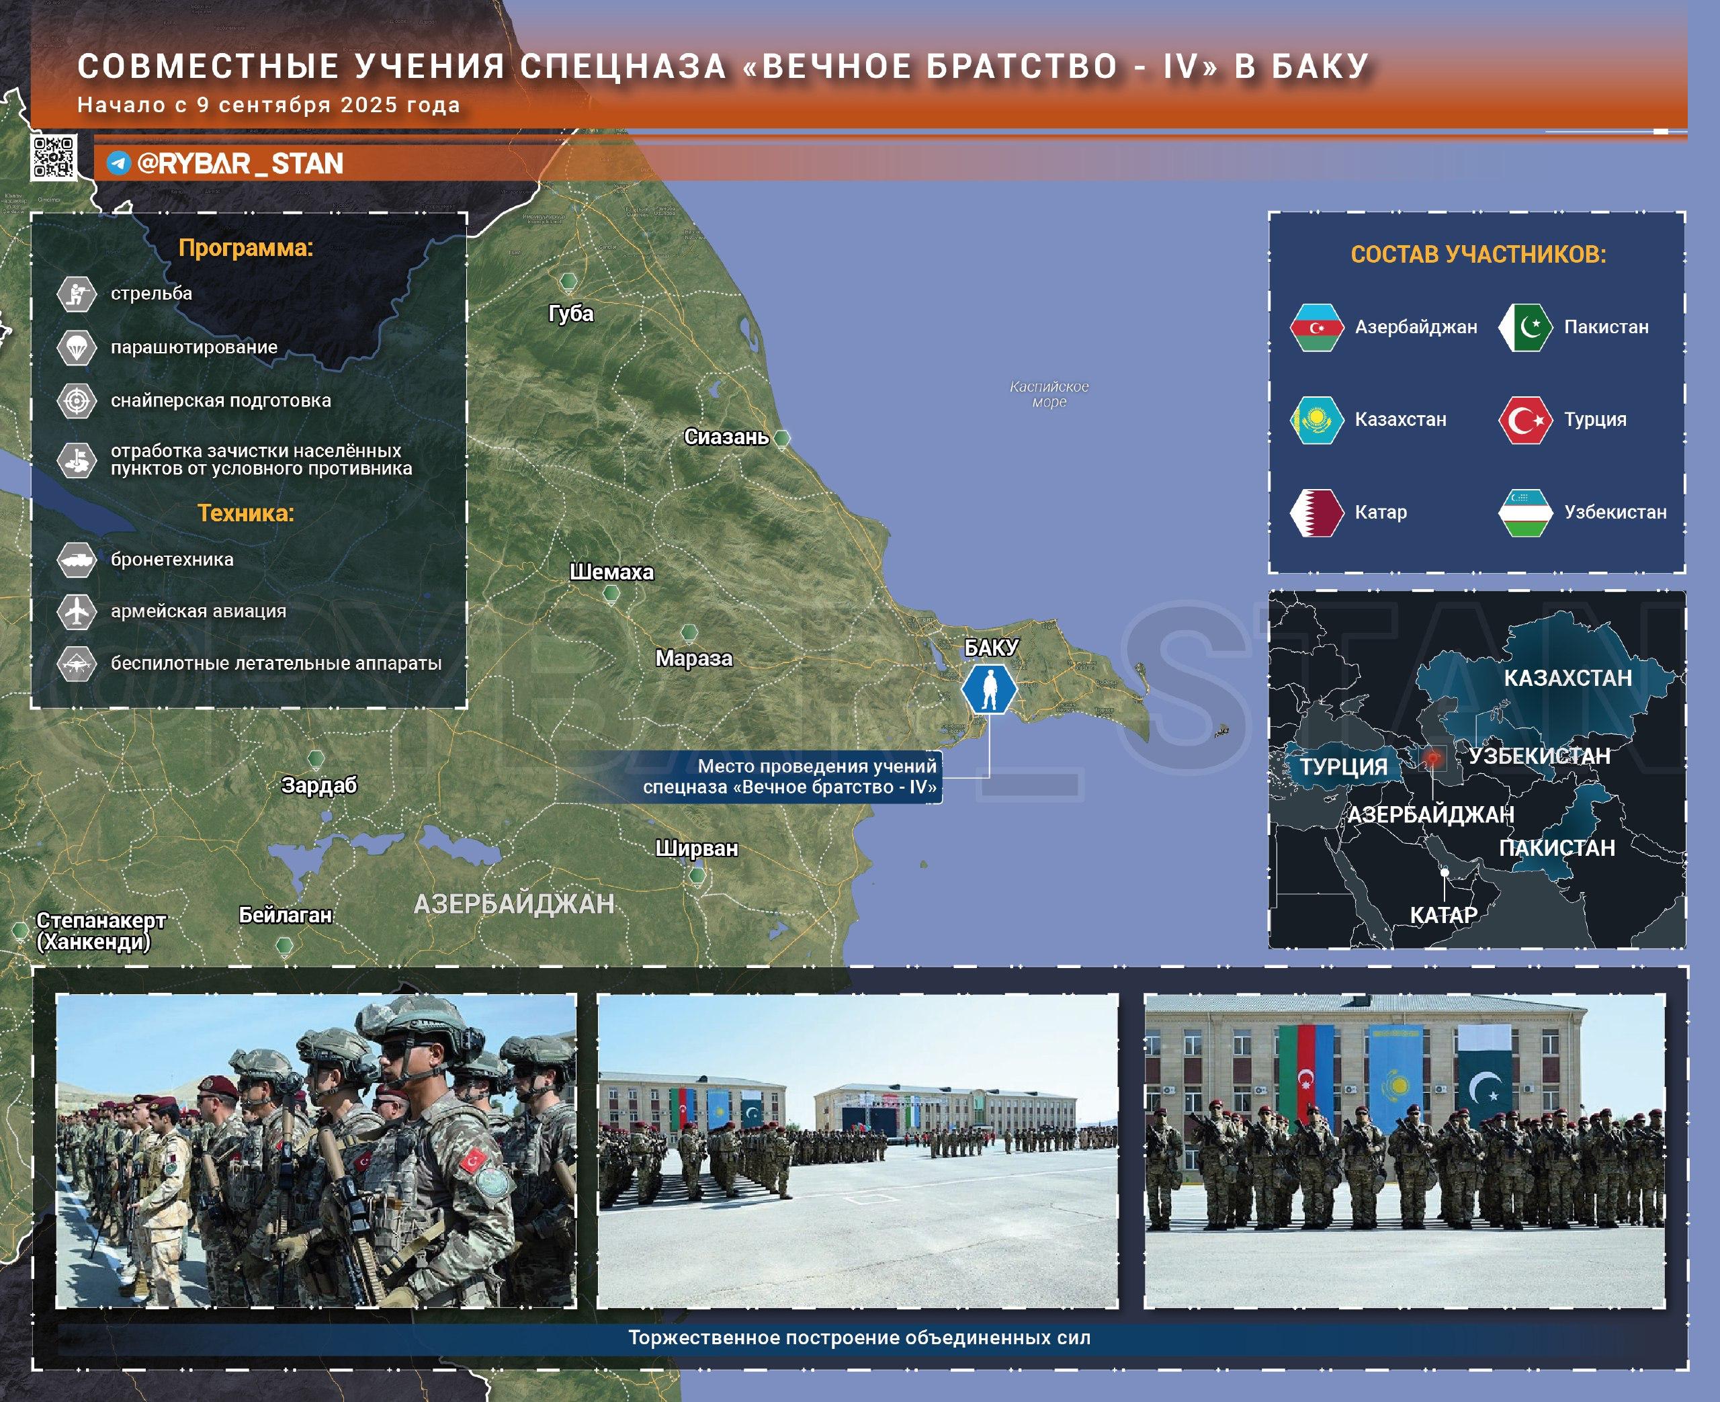Click the Степанакерт city marker

[20, 930]
